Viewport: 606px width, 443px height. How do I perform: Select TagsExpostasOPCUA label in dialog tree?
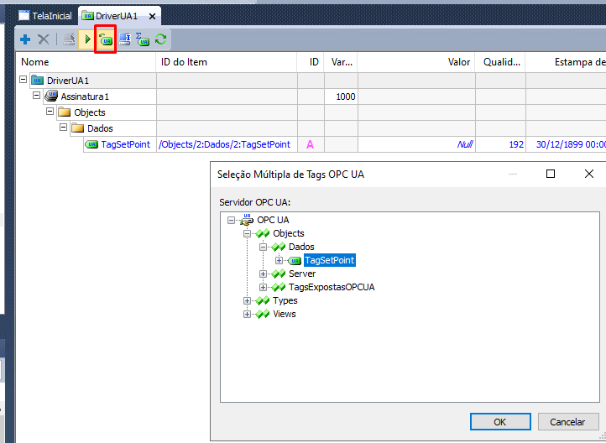click(x=332, y=287)
